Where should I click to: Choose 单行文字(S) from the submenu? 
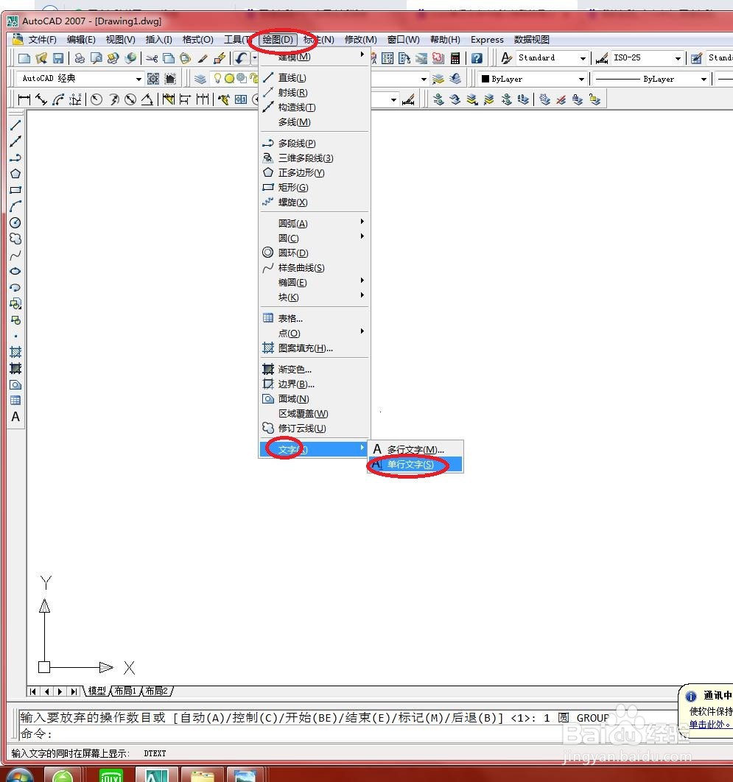pyautogui.click(x=415, y=465)
